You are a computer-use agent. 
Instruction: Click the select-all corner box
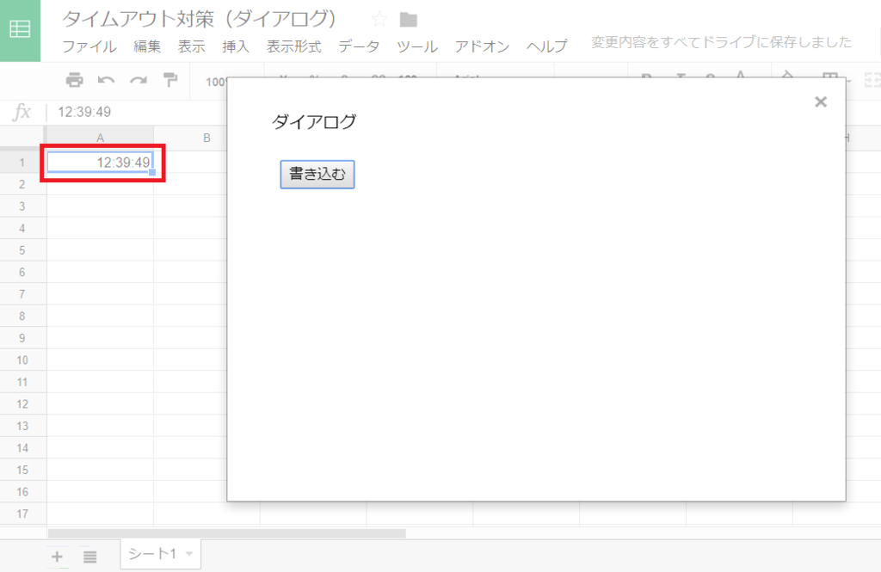tap(23, 138)
